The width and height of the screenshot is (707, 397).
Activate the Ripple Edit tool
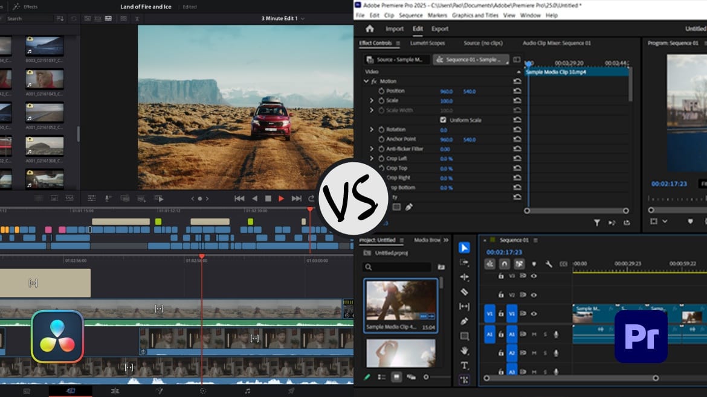[x=464, y=277]
